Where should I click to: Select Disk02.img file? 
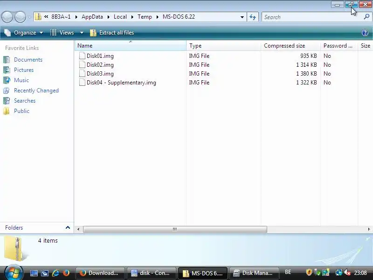[100, 65]
